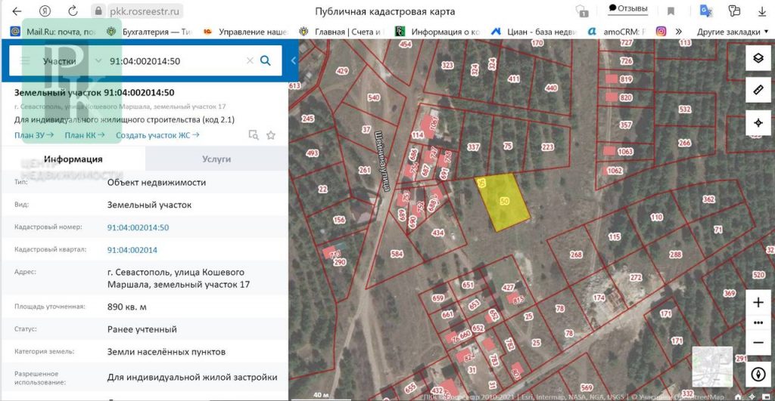Screen dimensions: 775x401
Task: Open cadastral quarter link 91:04:002014
Action: (132, 250)
